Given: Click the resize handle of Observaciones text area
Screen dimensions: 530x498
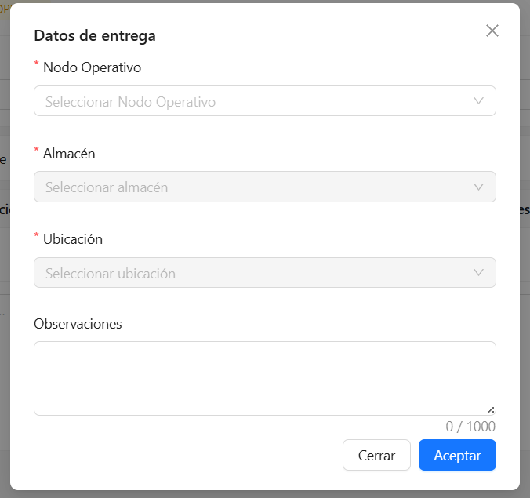Looking at the screenshot, I should coord(491,410).
